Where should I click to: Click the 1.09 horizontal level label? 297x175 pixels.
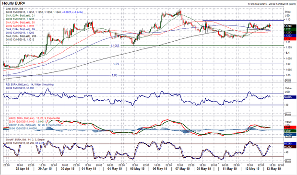116,64
